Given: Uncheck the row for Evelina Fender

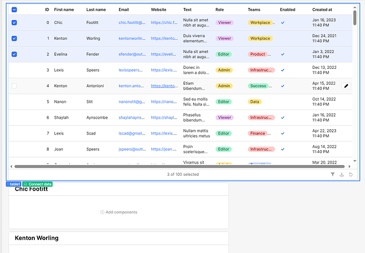Looking at the screenshot, I should pyautogui.click(x=14, y=55).
